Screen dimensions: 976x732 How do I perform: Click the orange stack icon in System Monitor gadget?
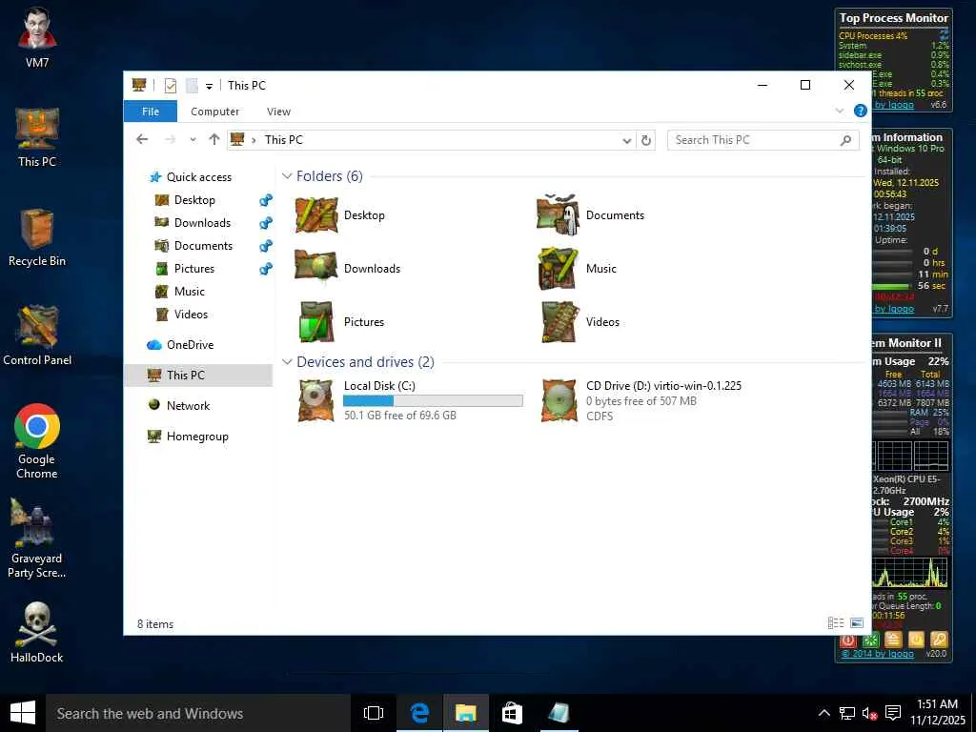click(893, 640)
